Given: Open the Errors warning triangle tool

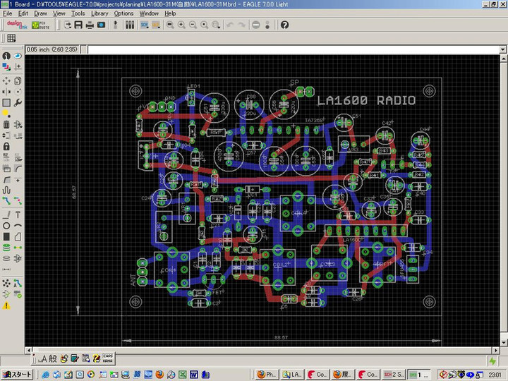Looking at the screenshot, I should 6,306.
